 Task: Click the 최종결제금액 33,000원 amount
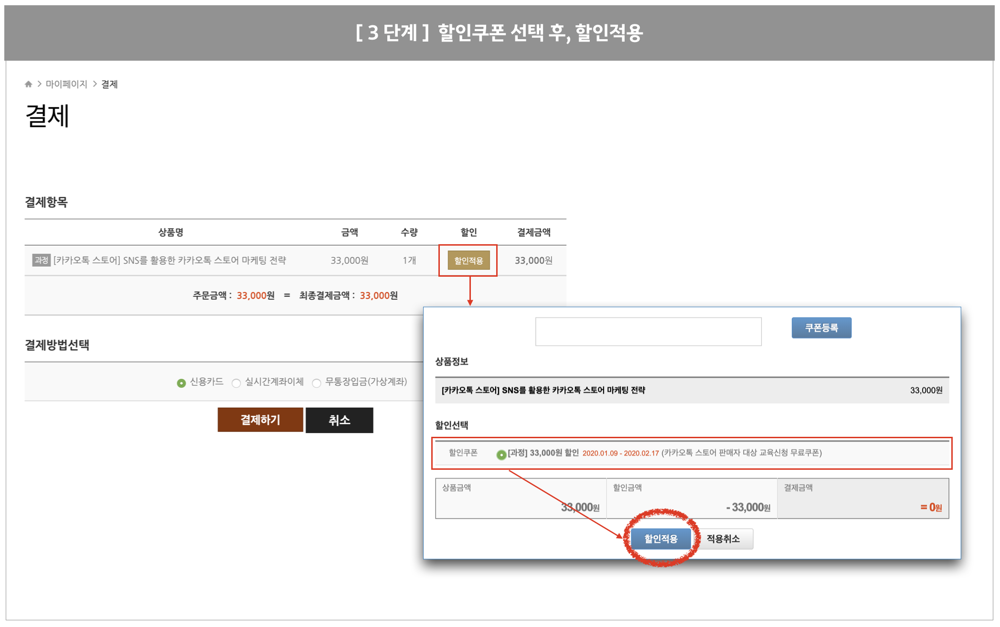click(x=379, y=295)
